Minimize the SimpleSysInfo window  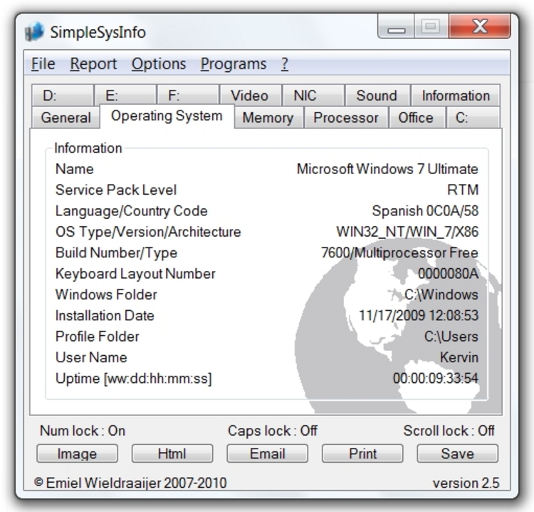396,26
